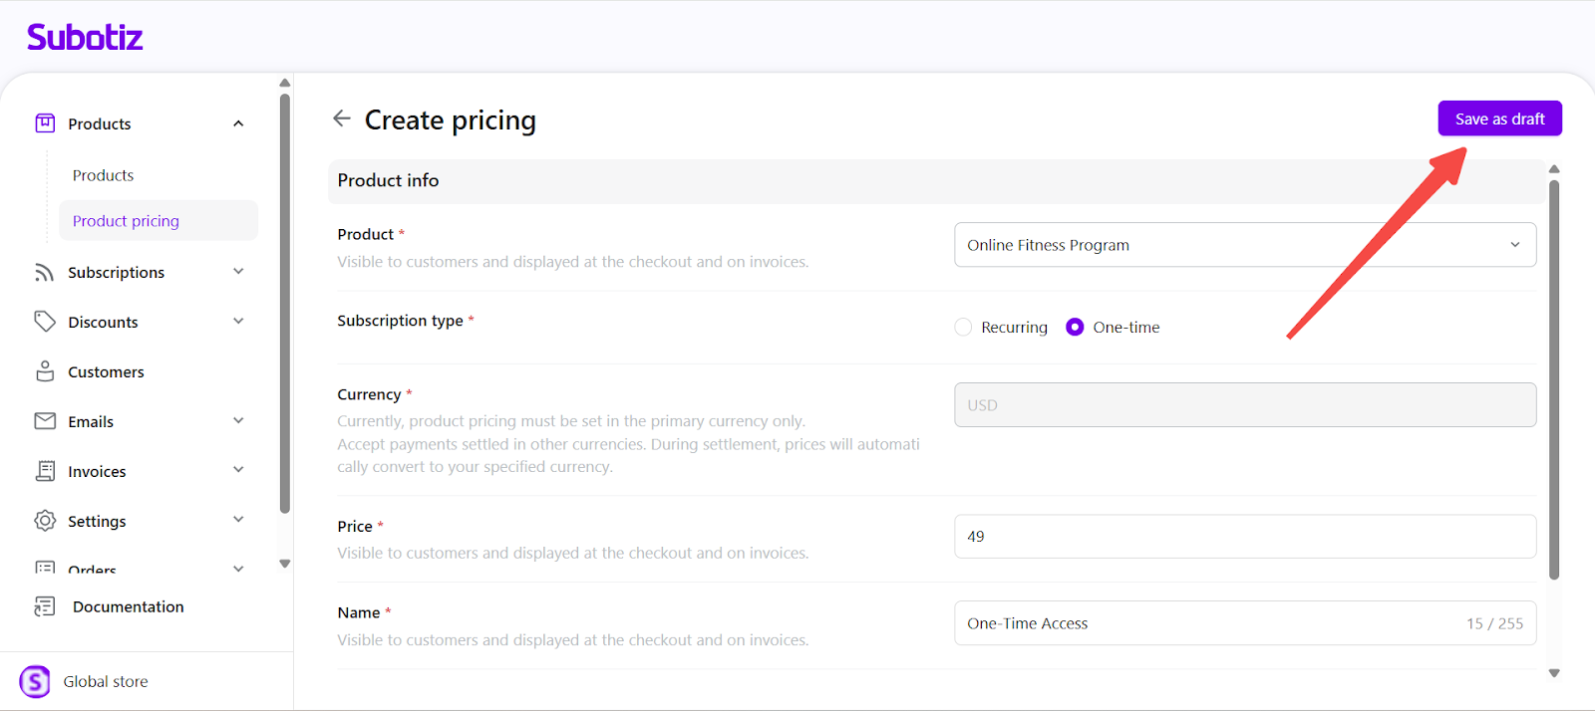The image size is (1595, 711).
Task: Click the Save as draft button
Action: point(1499,118)
